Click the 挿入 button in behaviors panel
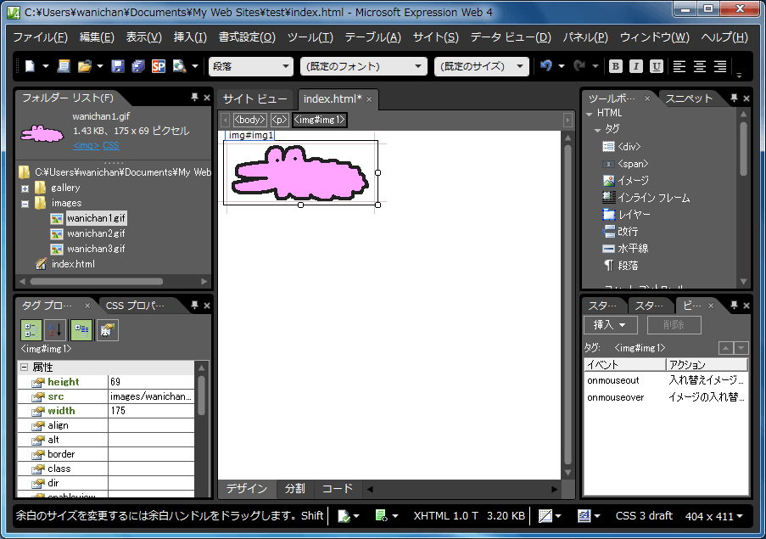The image size is (766, 539). pyautogui.click(x=610, y=325)
